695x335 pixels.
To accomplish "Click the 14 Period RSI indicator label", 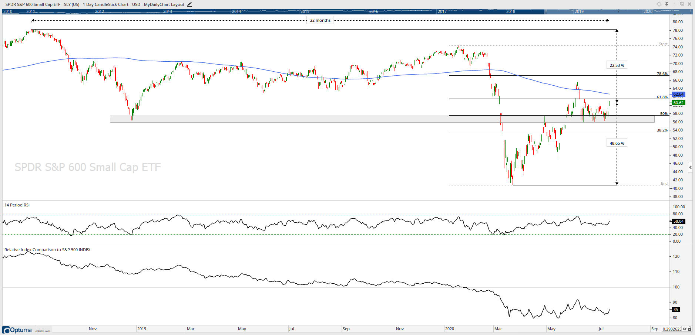I will tap(17, 205).
